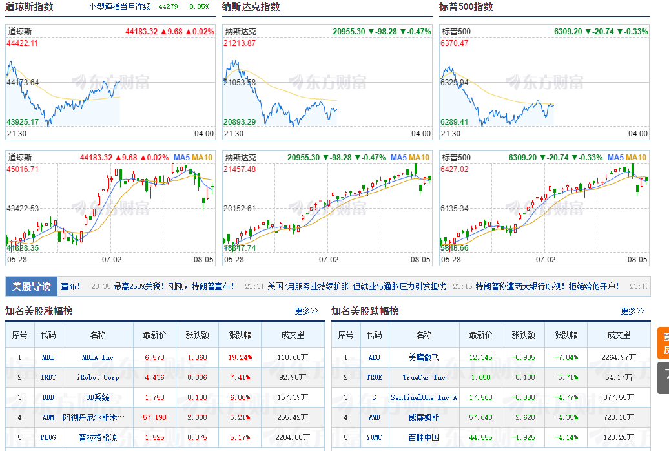Open the 纳斯达克 daily candlestick chart
This screenshot has width=669, height=451.
[x=327, y=207]
